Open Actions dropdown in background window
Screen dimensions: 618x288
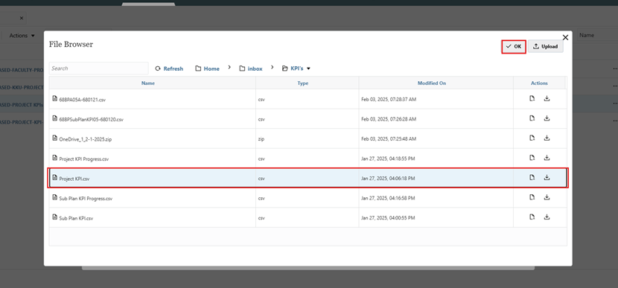click(22, 36)
